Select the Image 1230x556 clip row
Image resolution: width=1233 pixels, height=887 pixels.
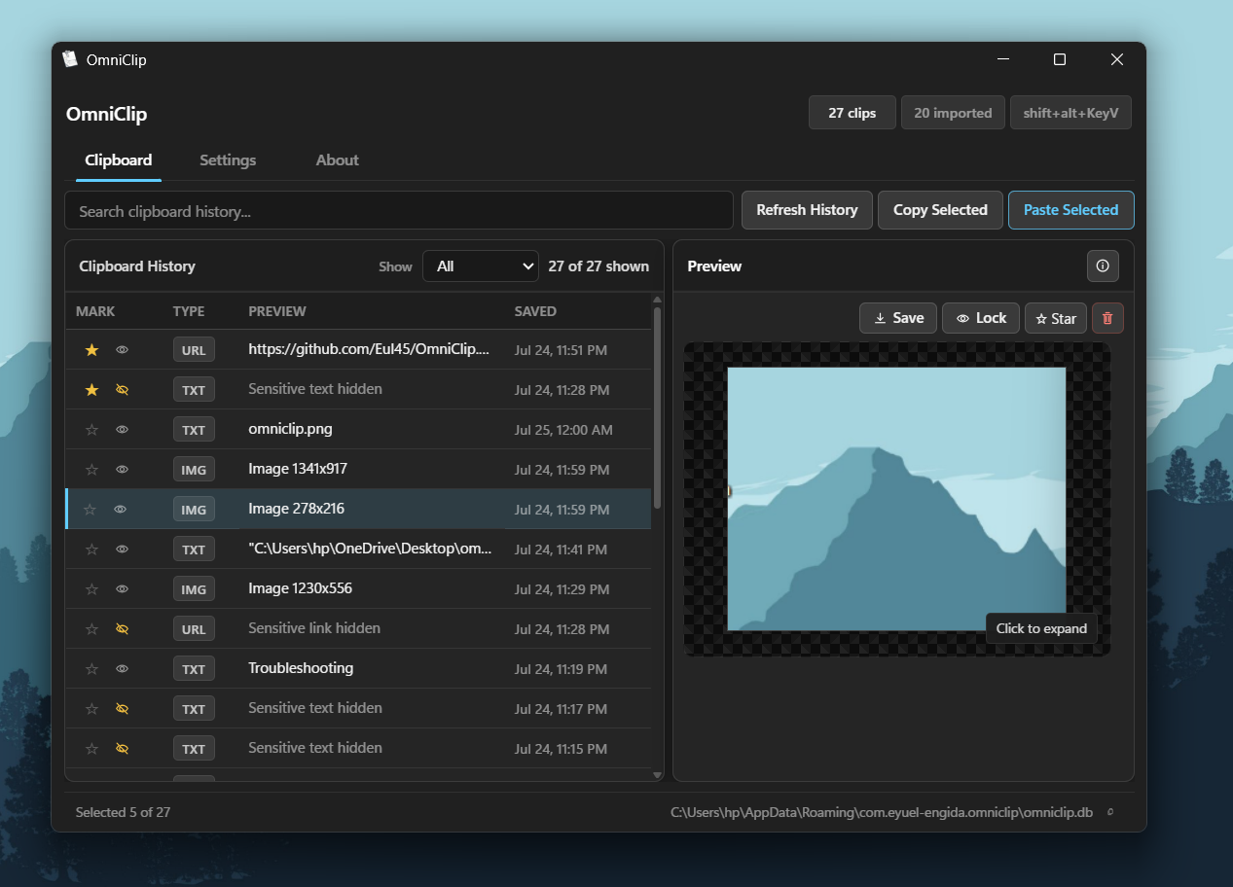click(x=358, y=588)
